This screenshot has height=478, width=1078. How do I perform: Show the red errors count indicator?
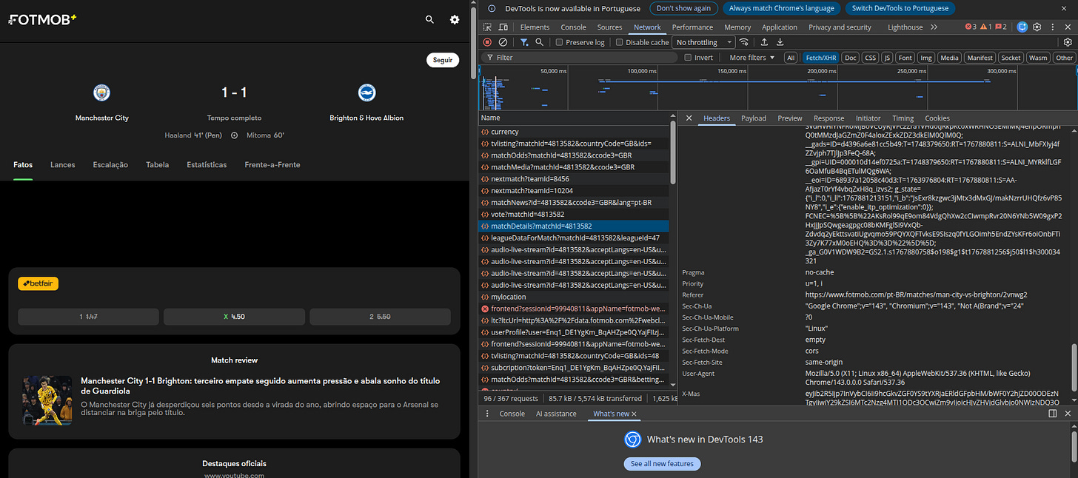pyautogui.click(x=971, y=27)
